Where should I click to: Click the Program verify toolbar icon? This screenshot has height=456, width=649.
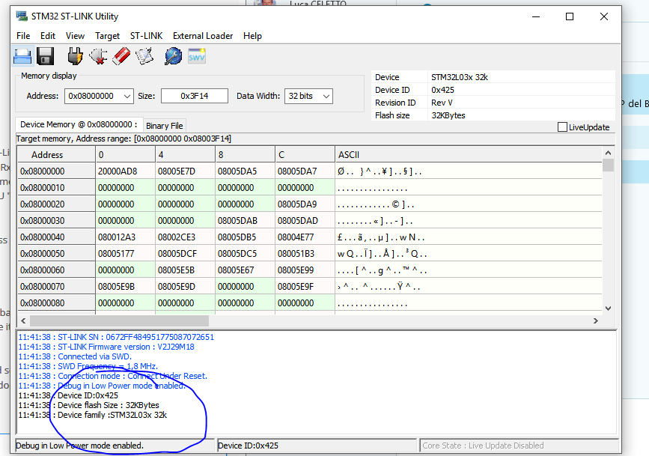tap(144, 56)
